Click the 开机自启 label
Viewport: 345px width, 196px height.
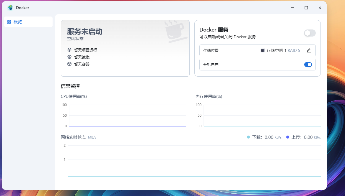click(211, 65)
